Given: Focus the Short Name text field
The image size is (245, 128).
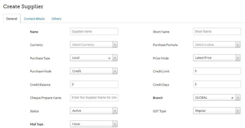Looking at the screenshot, I should pos(217,32).
